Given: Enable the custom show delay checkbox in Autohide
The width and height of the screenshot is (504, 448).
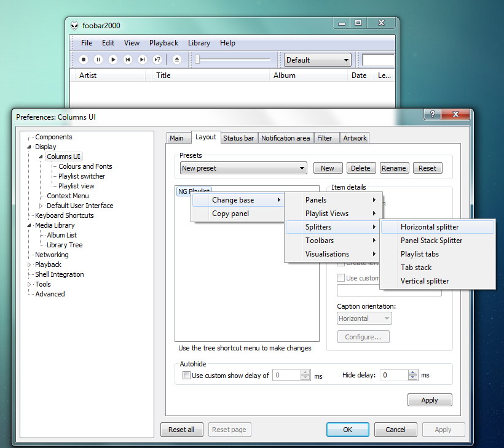Looking at the screenshot, I should 186,375.
